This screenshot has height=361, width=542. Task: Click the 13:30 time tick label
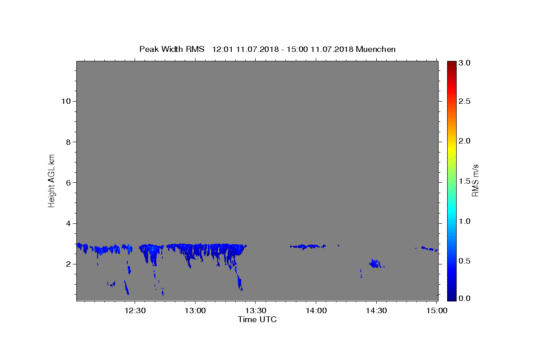(256, 310)
